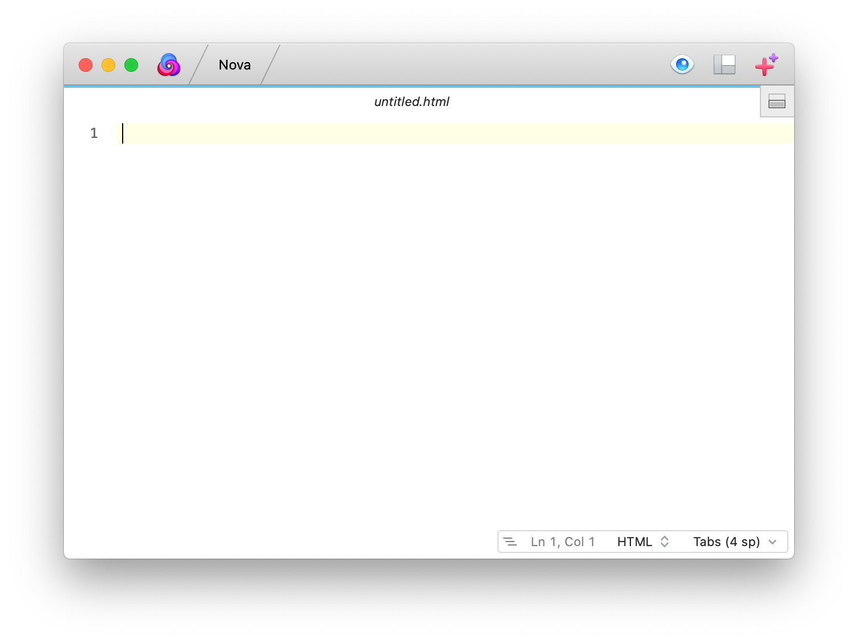Image resolution: width=858 pixels, height=643 pixels.
Task: Zoom the window with the green button
Action: pos(131,65)
